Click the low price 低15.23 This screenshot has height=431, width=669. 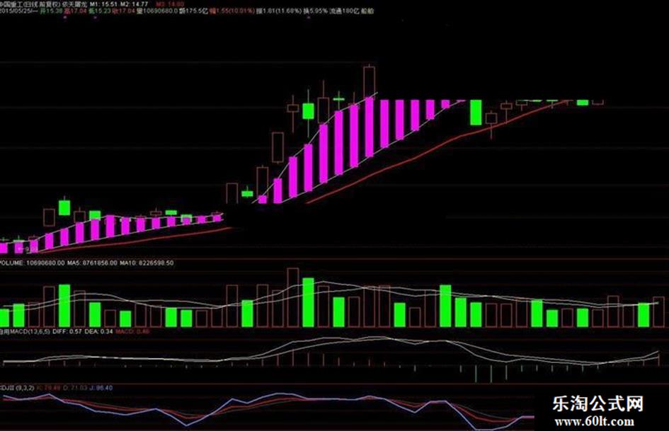pyautogui.click(x=99, y=11)
